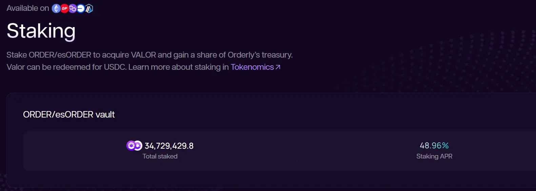
Task: Click the 'Learn more about staking' text
Action: (174, 67)
